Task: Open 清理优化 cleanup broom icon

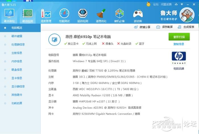Action: coord(101,16)
